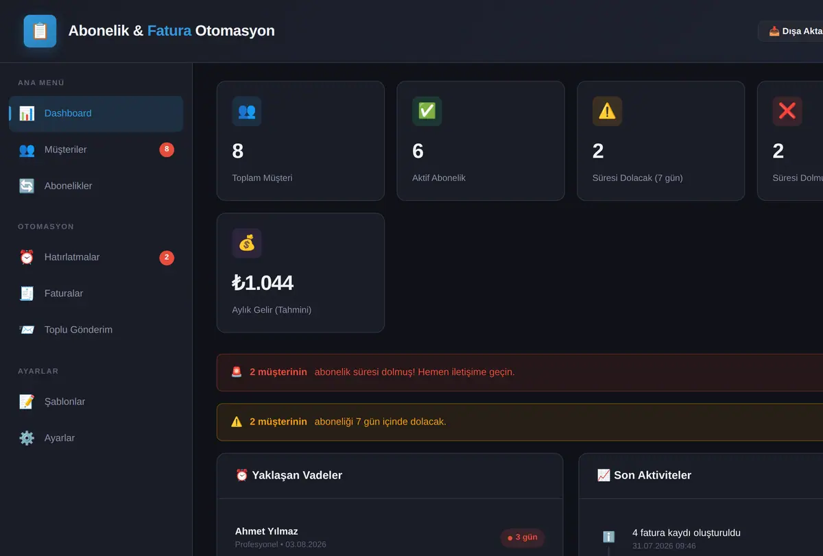Open Şablonlar settings

coord(96,402)
